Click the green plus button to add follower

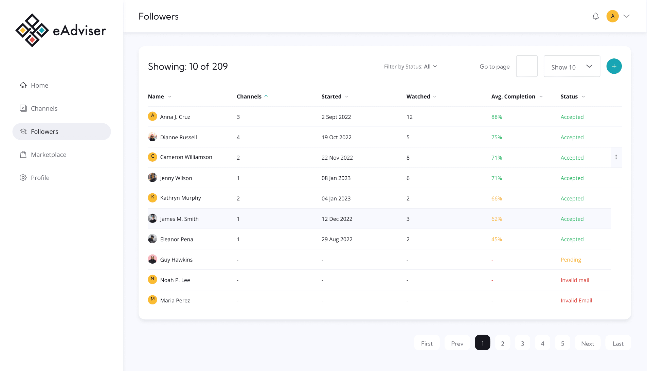click(x=614, y=66)
